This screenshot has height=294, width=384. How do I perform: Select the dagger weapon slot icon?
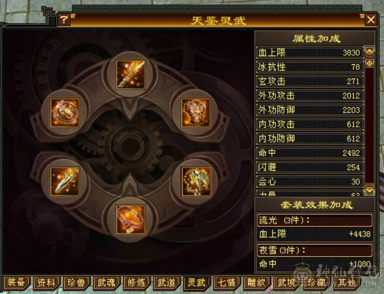(65, 182)
